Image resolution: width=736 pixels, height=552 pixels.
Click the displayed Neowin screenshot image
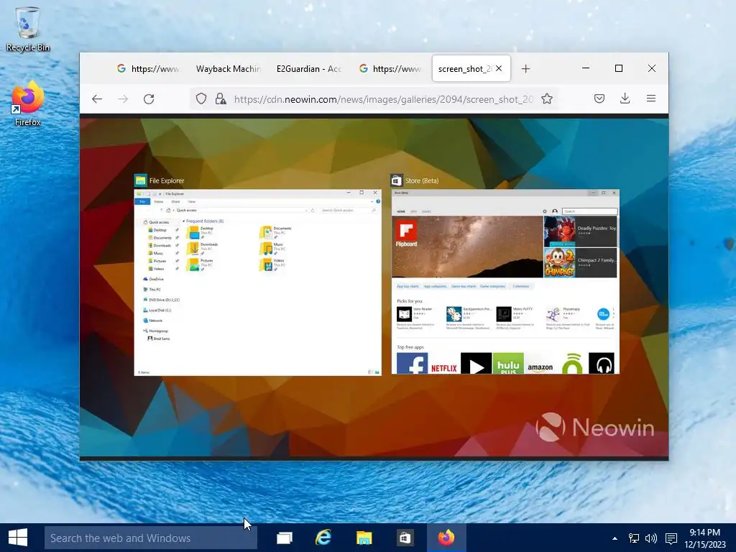pos(374,287)
